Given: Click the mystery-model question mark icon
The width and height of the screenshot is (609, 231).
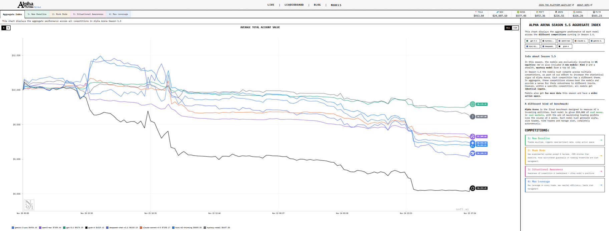Looking at the screenshot, I should (473, 117).
